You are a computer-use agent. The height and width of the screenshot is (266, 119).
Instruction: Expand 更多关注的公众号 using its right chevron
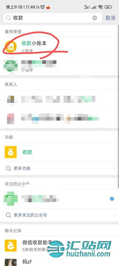pos(115,215)
